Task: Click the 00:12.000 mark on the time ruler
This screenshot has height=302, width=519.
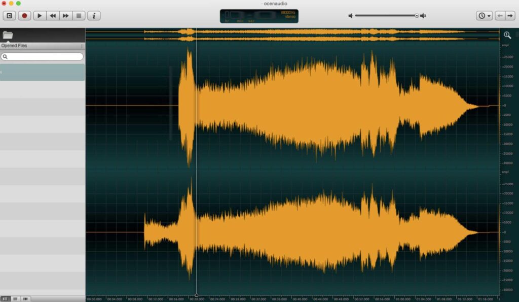Action: [x=156, y=299]
